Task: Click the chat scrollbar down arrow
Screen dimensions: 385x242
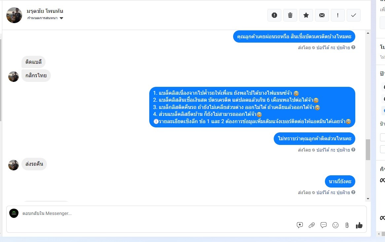Action: [368, 199]
